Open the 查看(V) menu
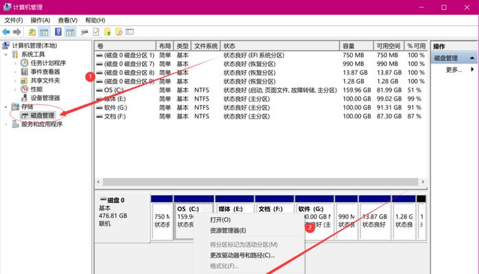The width and height of the screenshot is (479, 274). coord(67,20)
